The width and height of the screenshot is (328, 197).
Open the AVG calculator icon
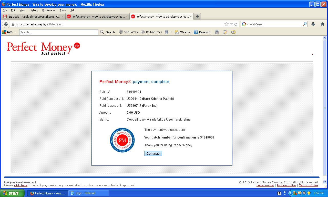[x=217, y=32]
